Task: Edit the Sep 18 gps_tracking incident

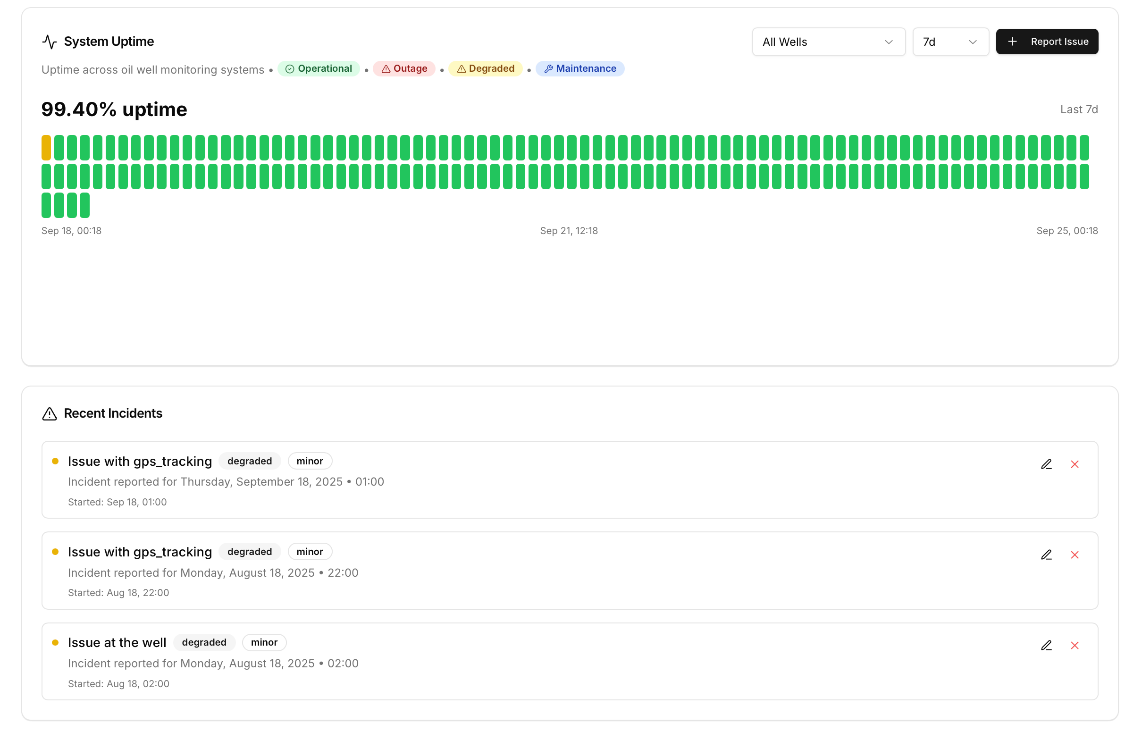Action: coord(1046,464)
